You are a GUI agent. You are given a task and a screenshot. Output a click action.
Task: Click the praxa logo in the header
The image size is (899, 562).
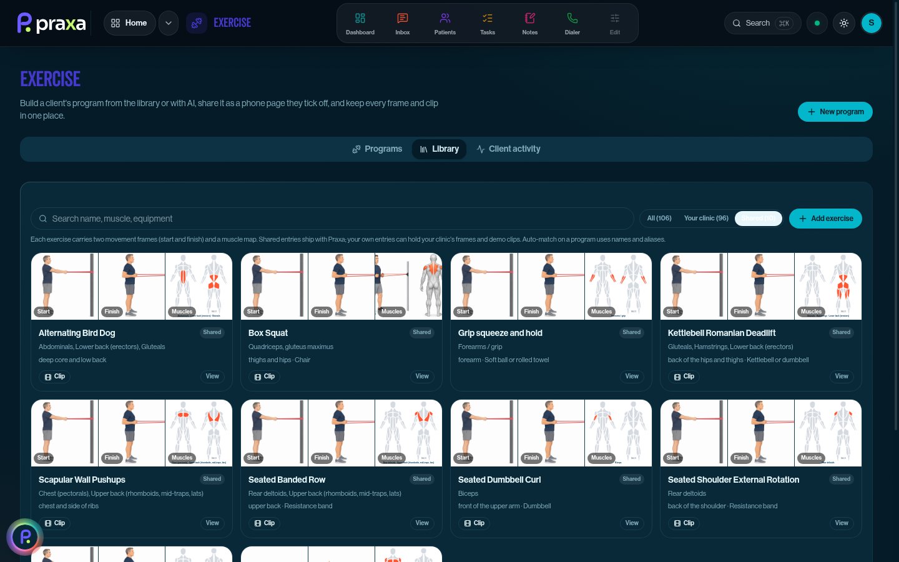(x=52, y=23)
